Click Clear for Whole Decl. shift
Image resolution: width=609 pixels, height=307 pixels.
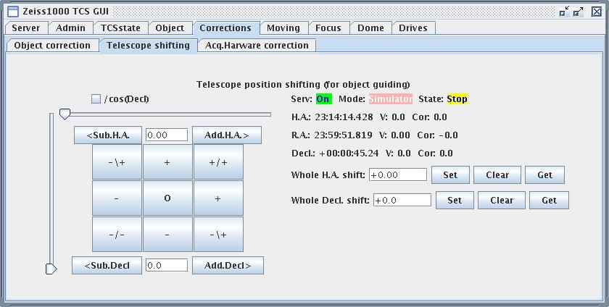pos(502,201)
